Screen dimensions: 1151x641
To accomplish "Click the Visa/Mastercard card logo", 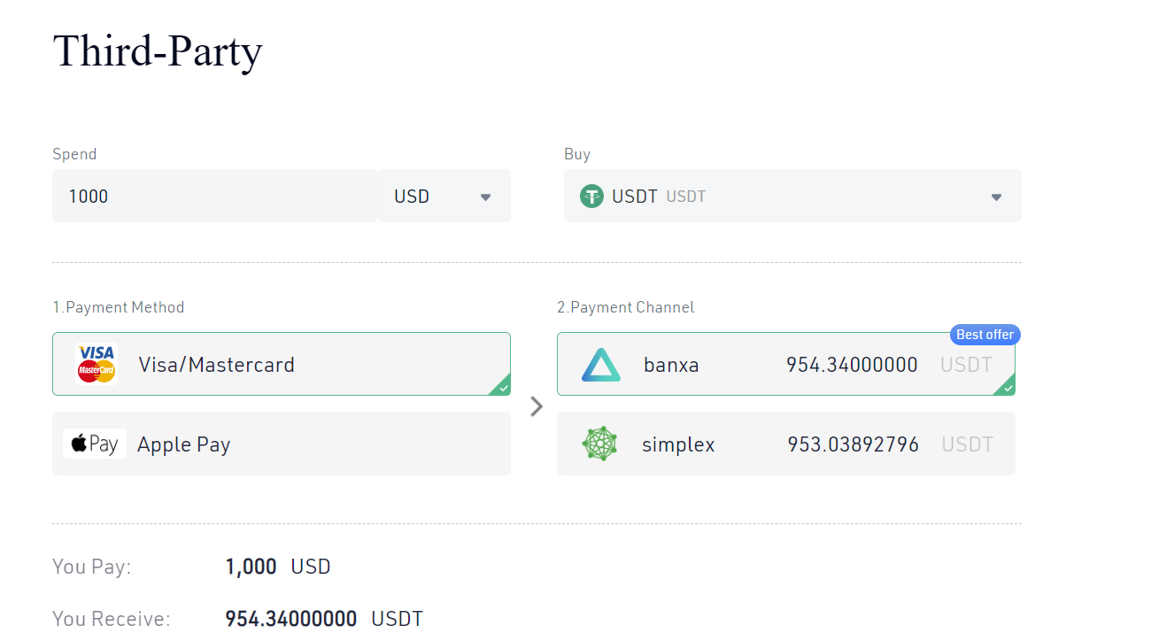I will pyautogui.click(x=97, y=364).
